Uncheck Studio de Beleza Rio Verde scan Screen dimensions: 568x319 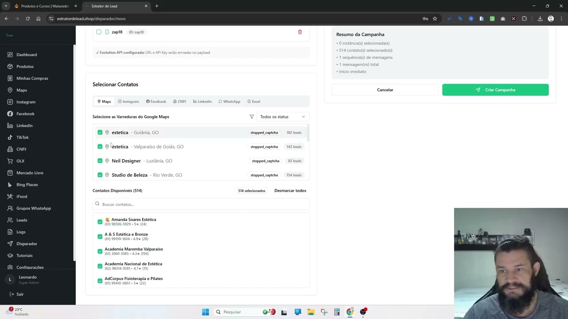pos(100,175)
